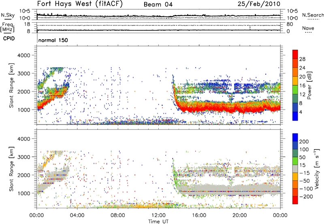Screen dimensions: 324x224
Task: Click the '3000' tick of the velocity panel
Action: 23,157
